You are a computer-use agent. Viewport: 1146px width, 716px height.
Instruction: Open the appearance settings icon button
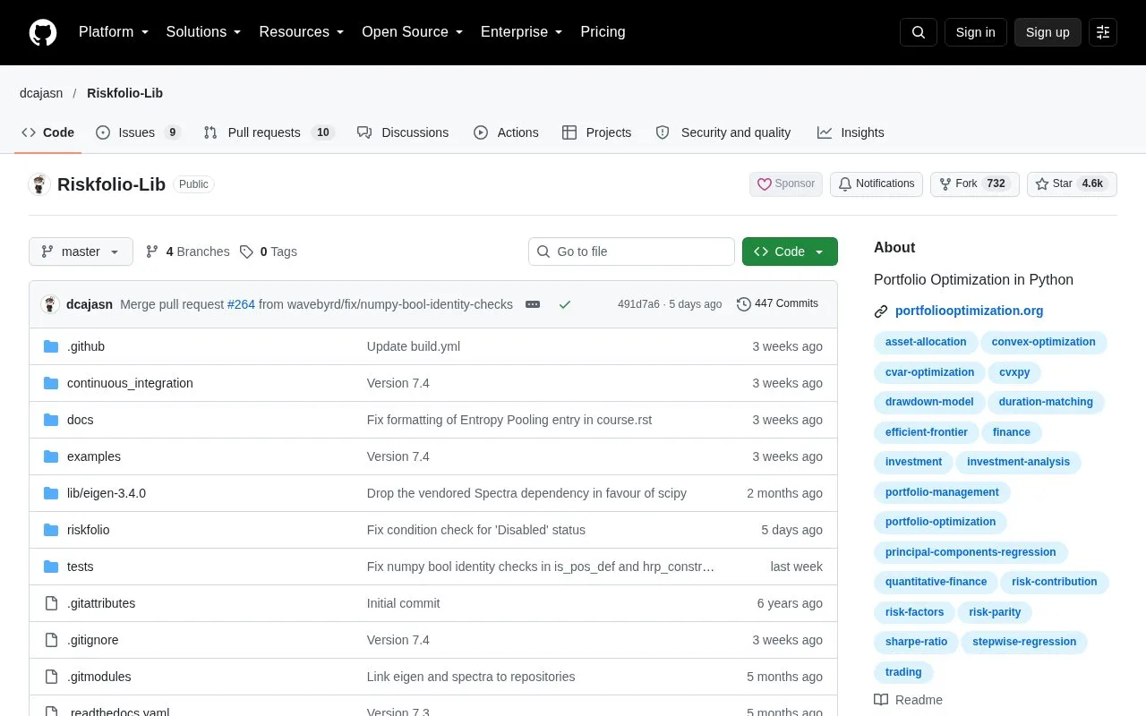coord(1103,32)
